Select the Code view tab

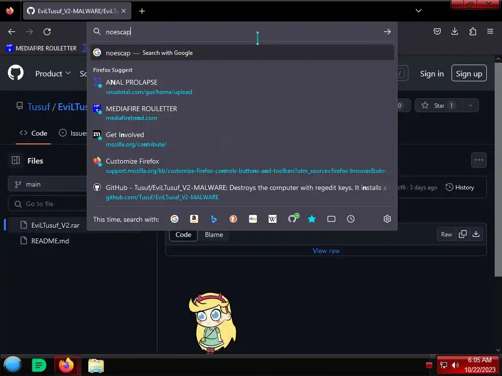tap(183, 235)
